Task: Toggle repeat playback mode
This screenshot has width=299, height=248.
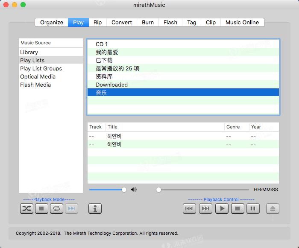Action: point(56,208)
